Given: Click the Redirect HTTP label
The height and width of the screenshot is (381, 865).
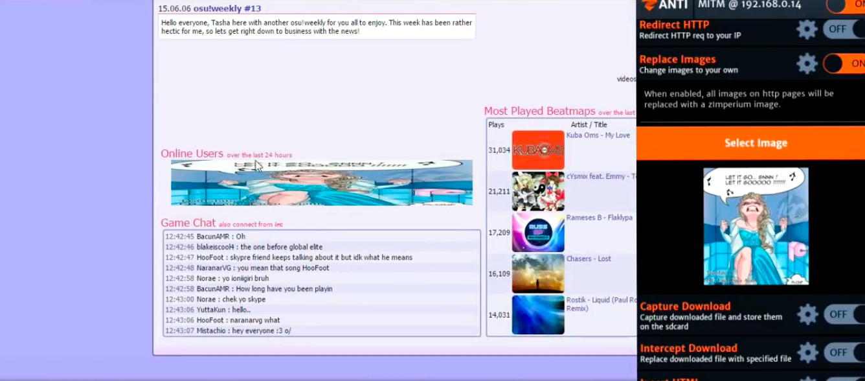Looking at the screenshot, I should pos(674,25).
